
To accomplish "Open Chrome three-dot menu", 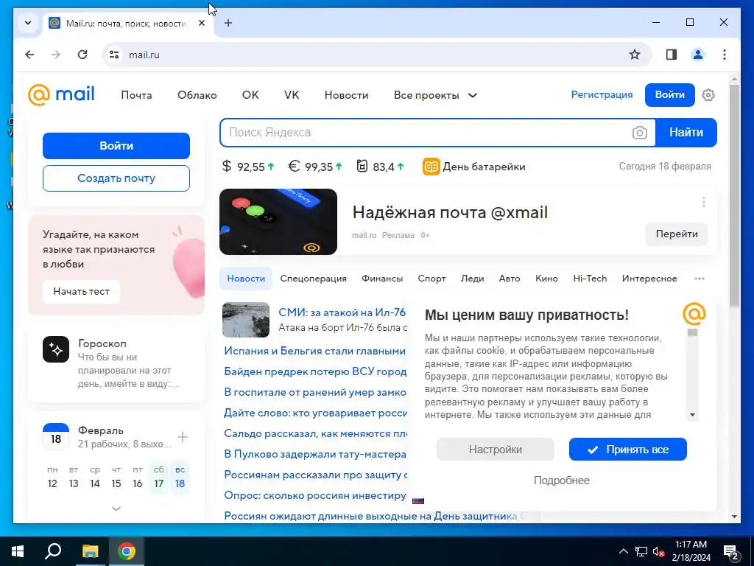I will pos(725,55).
